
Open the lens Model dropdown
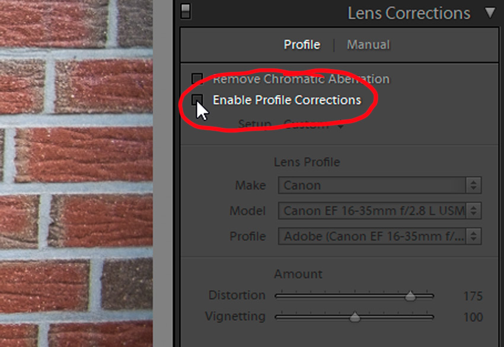[379, 211]
